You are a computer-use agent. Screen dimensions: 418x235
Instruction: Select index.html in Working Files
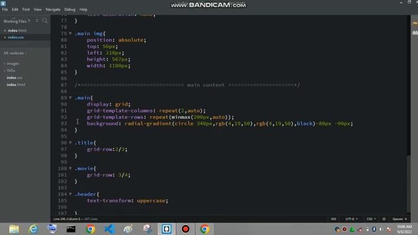pos(17,31)
